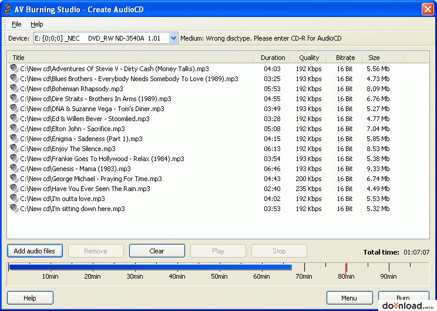The height and width of the screenshot is (311, 437).
Task: Open the File menu
Action: (16, 24)
